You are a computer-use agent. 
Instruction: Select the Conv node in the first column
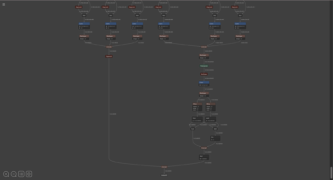(x=84, y=26)
